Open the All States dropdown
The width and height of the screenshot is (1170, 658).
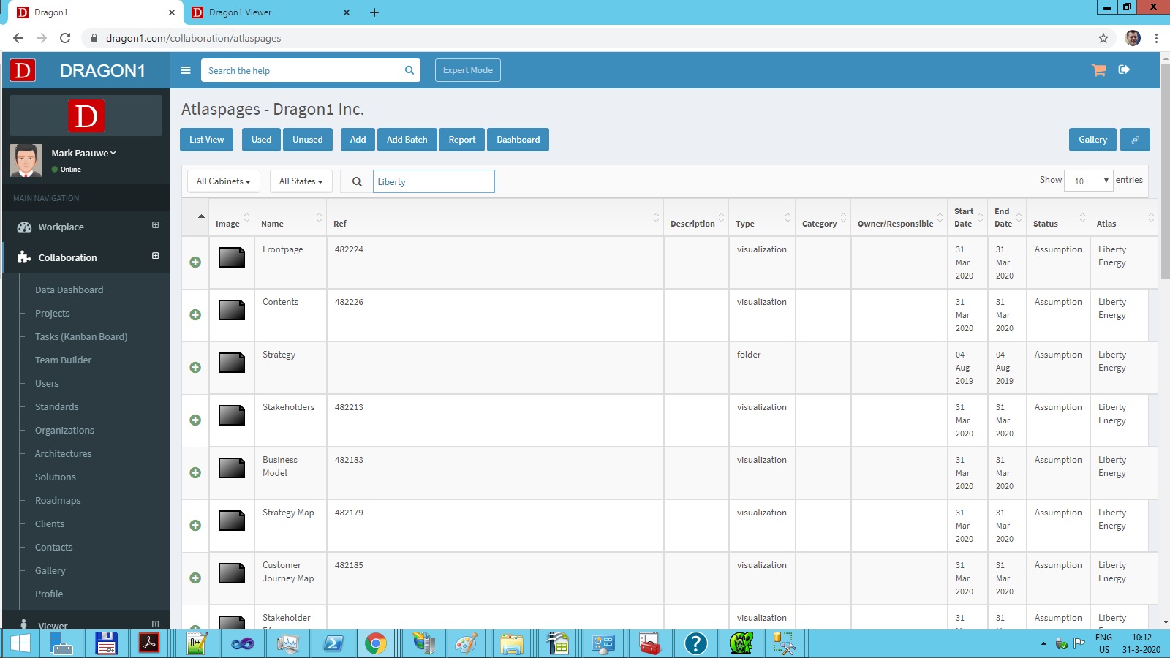click(x=301, y=181)
